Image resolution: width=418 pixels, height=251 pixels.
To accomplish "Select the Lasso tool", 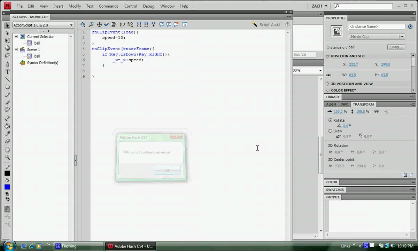I will coord(7,56).
